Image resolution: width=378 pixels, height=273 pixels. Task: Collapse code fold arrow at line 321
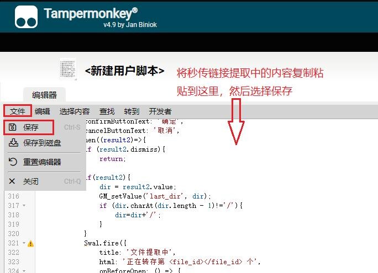[x=24, y=243]
